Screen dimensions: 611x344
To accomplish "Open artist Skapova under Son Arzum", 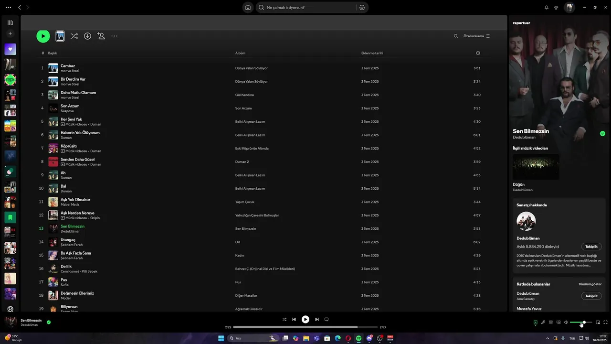I will 67,111.
